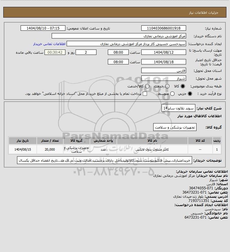Click the شماره نیاز number field
Viewport: 230px width, 252px height.
163,28
